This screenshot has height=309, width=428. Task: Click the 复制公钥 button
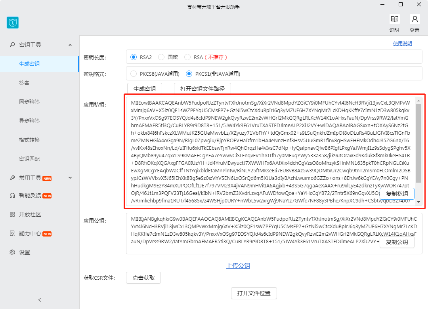pos(397,242)
